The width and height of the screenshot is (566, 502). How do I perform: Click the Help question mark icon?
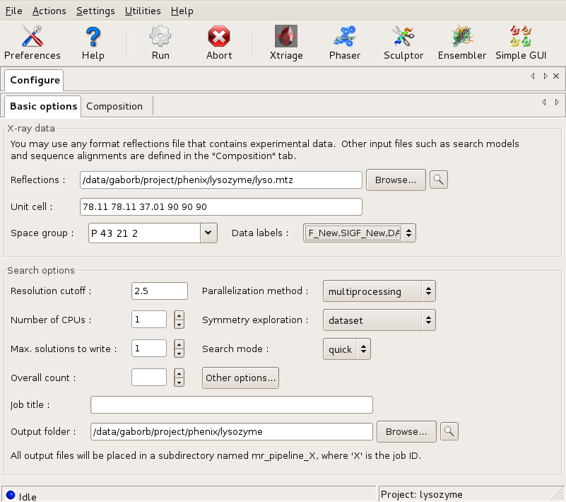[93, 42]
